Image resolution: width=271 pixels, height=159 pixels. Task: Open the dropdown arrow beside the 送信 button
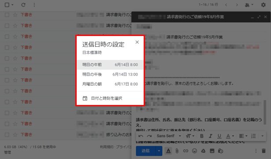159,151
